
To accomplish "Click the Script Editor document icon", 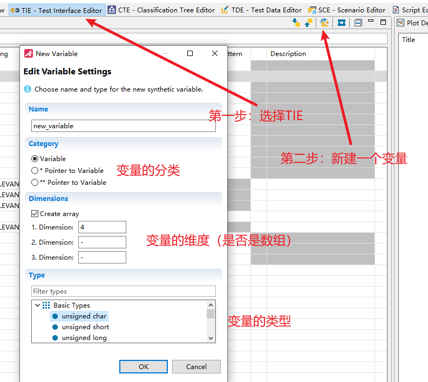I will (x=396, y=10).
